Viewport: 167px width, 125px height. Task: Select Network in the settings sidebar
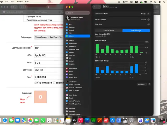pos(77,30)
